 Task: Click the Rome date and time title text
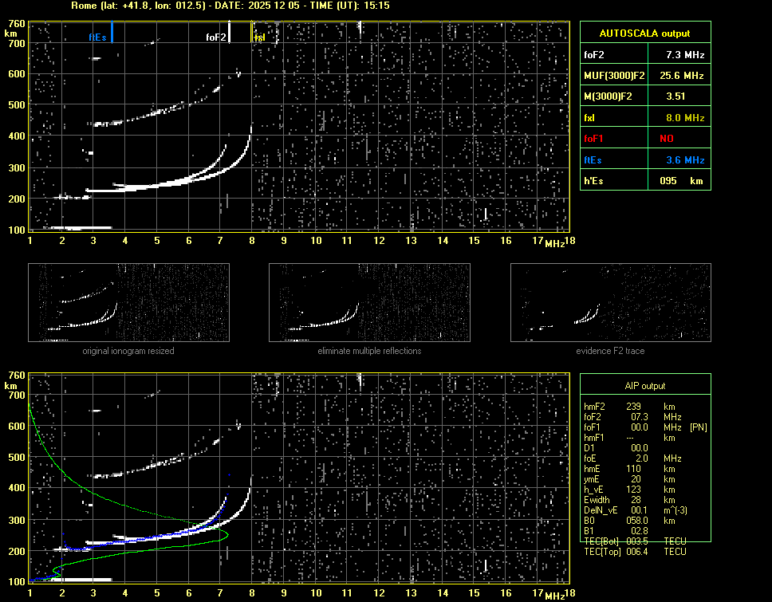coord(230,6)
